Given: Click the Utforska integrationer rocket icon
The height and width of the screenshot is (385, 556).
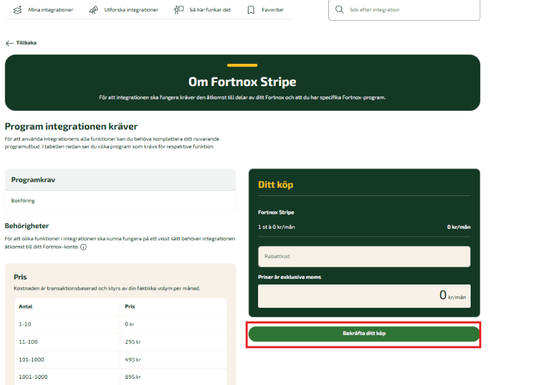Looking at the screenshot, I should coord(94,10).
